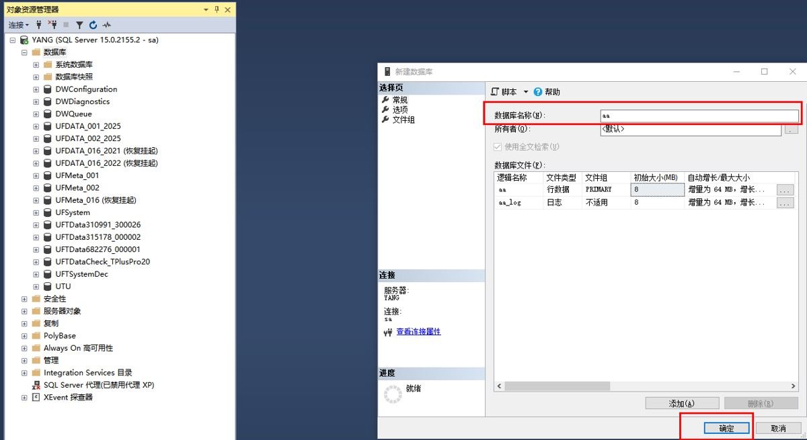
Task: Click the activity monitor waveform icon
Action: pyautogui.click(x=107, y=25)
